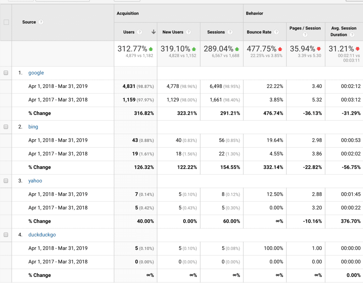This screenshot has width=363, height=283.
Task: Select summary text 3.39 vs 5.30
Action: click(x=309, y=56)
